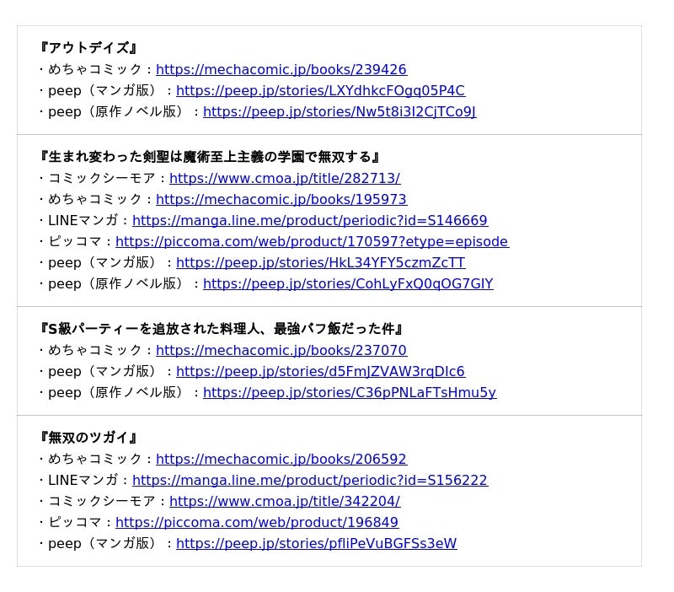Open LINE Manga link with id S146669
Screen dimensions: 674x592
click(x=309, y=221)
